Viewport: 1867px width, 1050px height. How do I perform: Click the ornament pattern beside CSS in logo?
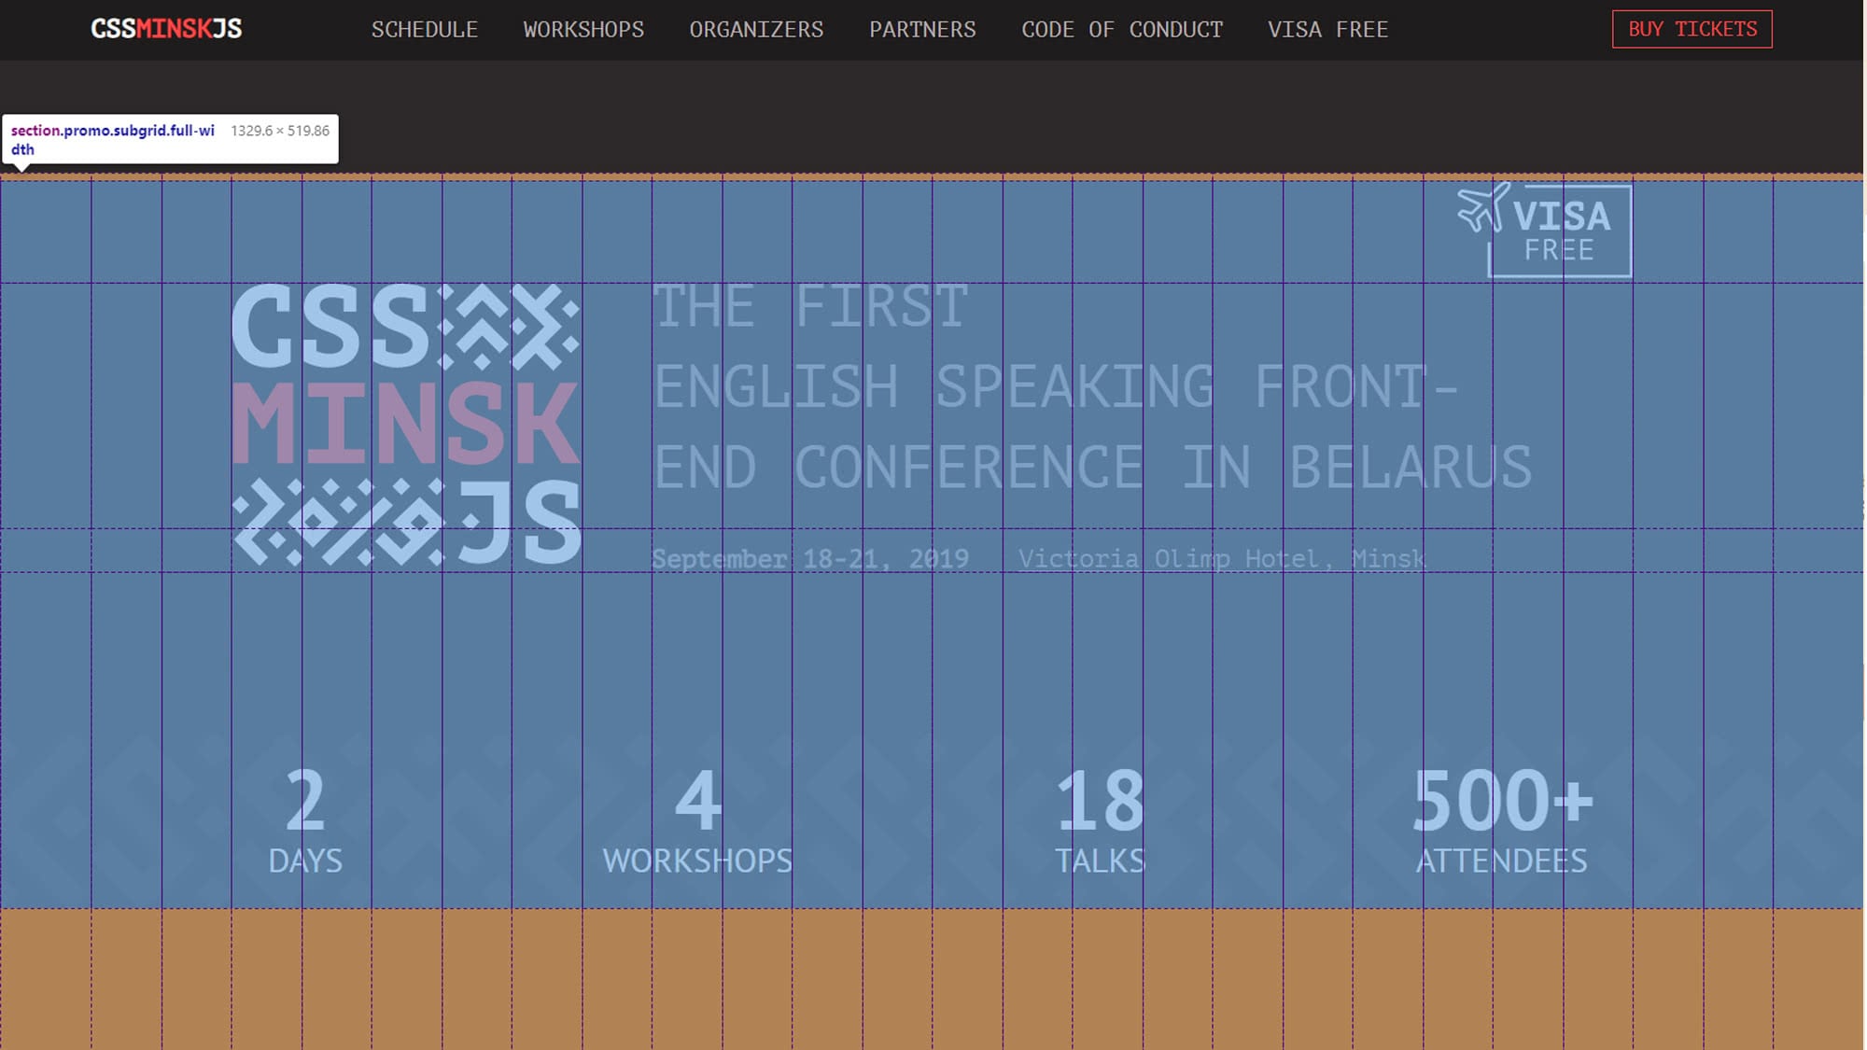tap(509, 327)
